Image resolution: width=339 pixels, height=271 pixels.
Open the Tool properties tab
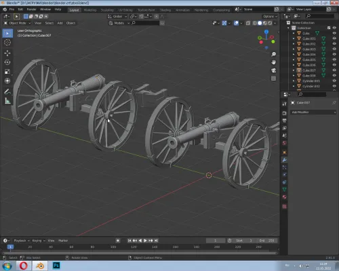(284, 104)
